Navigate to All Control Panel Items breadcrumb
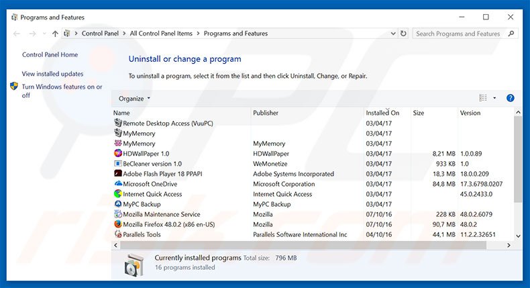The image size is (530, 288). 161,34
